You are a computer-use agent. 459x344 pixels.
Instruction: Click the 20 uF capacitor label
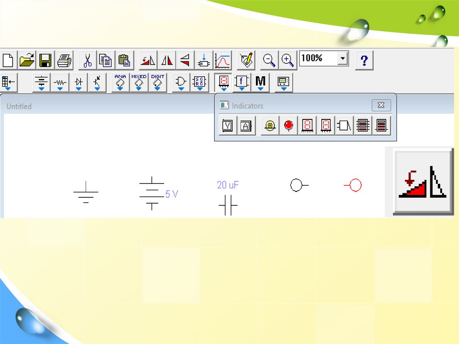click(x=228, y=185)
